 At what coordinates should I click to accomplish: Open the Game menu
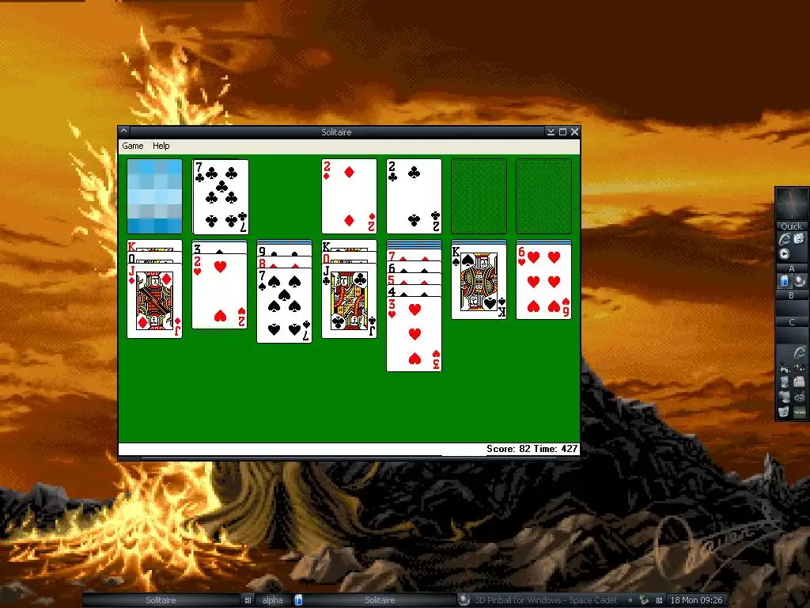[x=133, y=146]
